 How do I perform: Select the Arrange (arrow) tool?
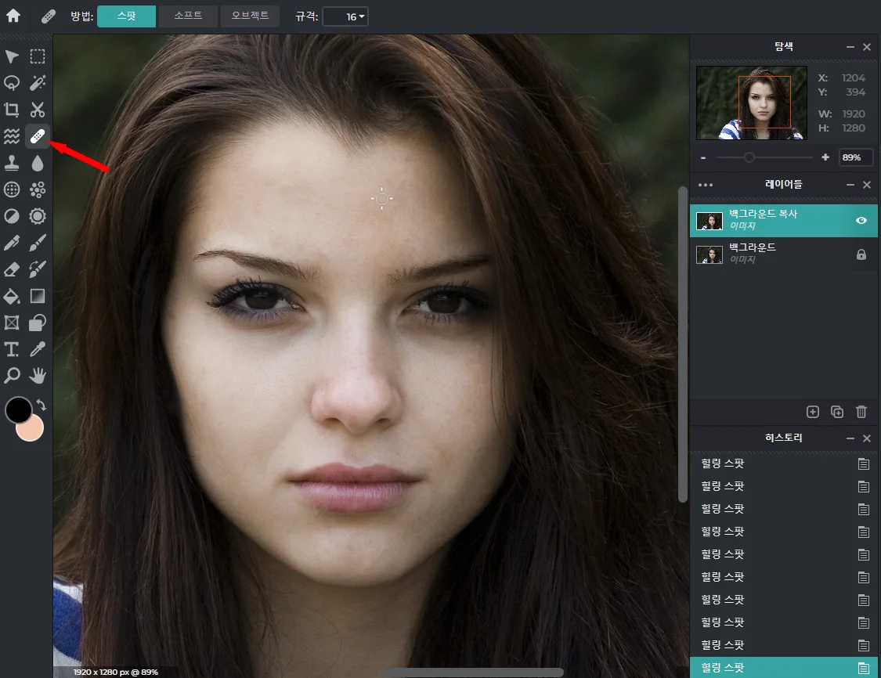click(12, 56)
